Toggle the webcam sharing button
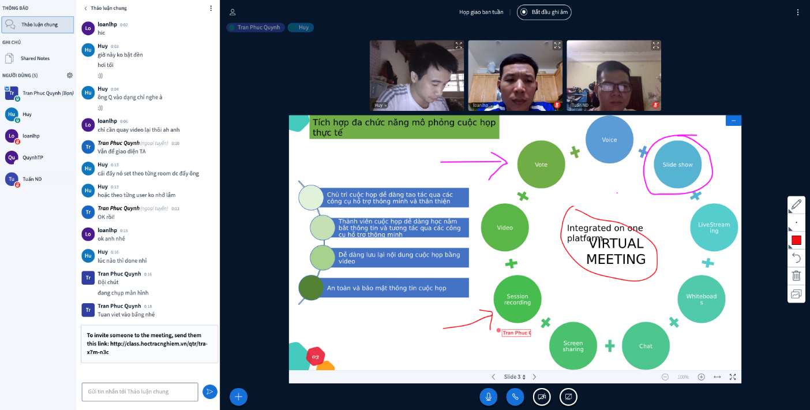Screen dimensions: 810x410 [542, 397]
